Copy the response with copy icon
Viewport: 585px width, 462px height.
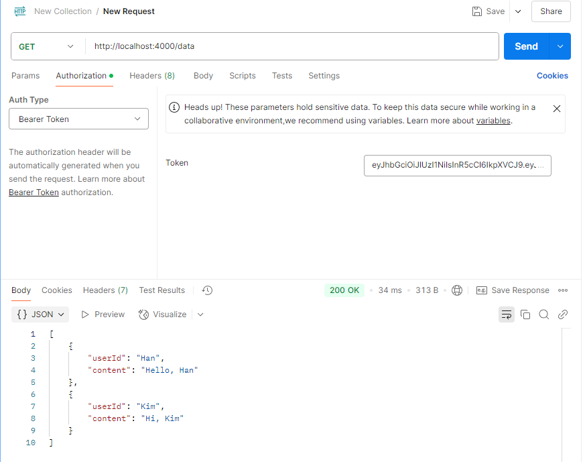pyautogui.click(x=525, y=314)
